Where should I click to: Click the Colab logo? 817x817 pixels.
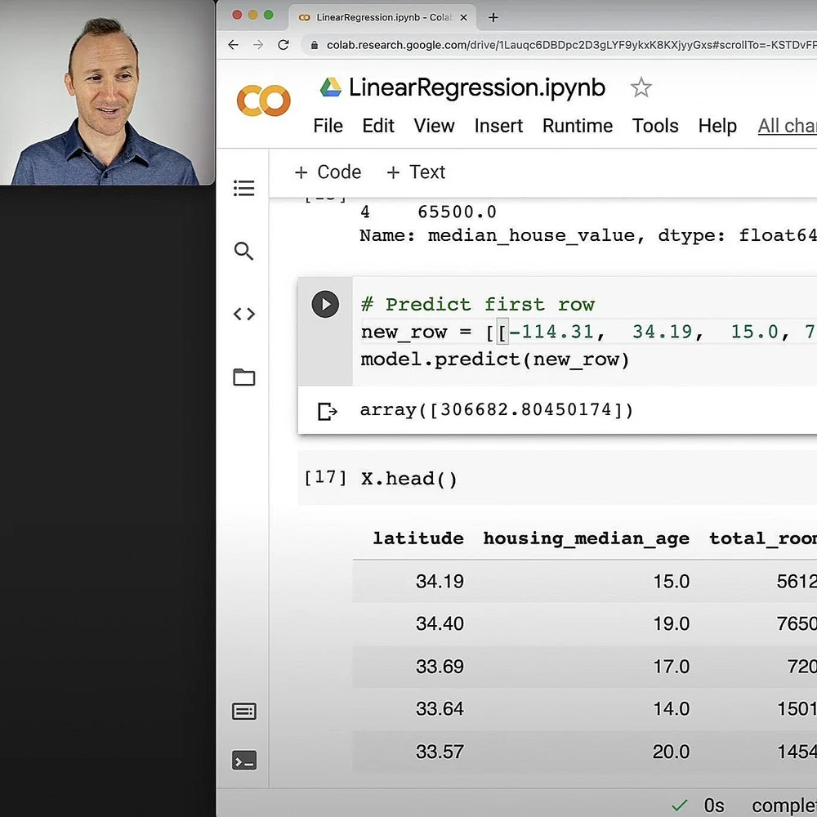tap(262, 100)
